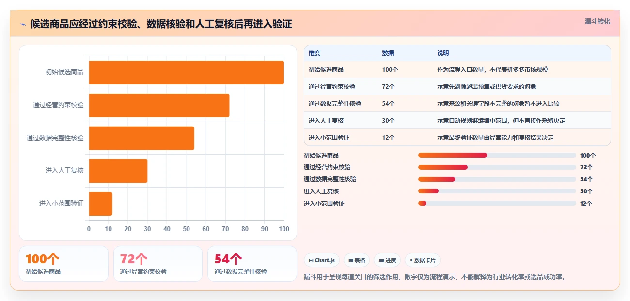The width and height of the screenshot is (630, 301).
Task: Click the 进入人工复核 chart bar
Action: 118,171
